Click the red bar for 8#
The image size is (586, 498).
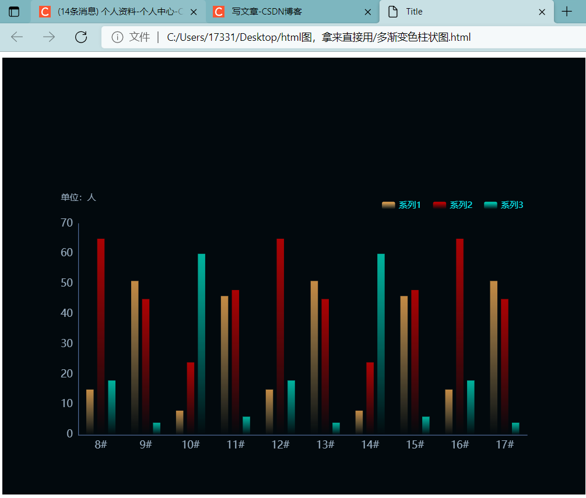click(x=101, y=337)
